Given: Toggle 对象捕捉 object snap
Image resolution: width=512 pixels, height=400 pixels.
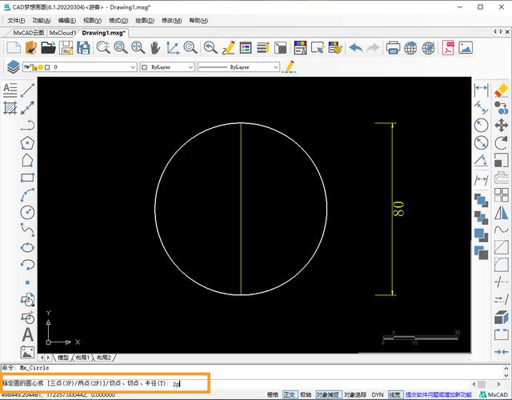Looking at the screenshot, I should click(327, 394).
